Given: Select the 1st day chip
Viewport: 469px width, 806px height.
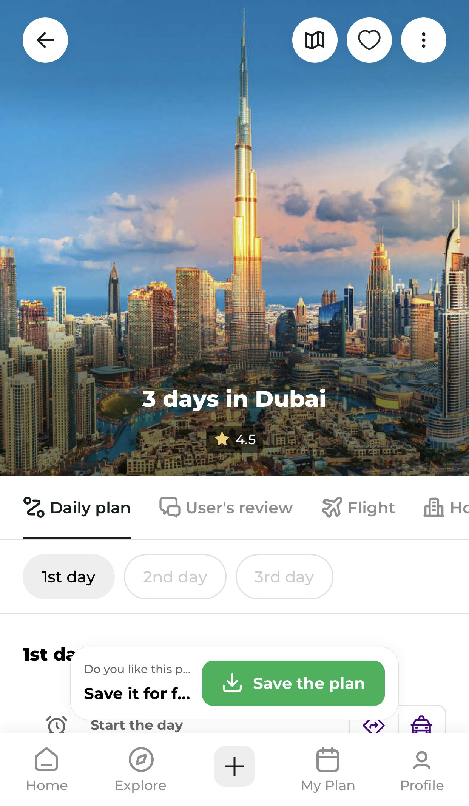Looking at the screenshot, I should [x=68, y=577].
